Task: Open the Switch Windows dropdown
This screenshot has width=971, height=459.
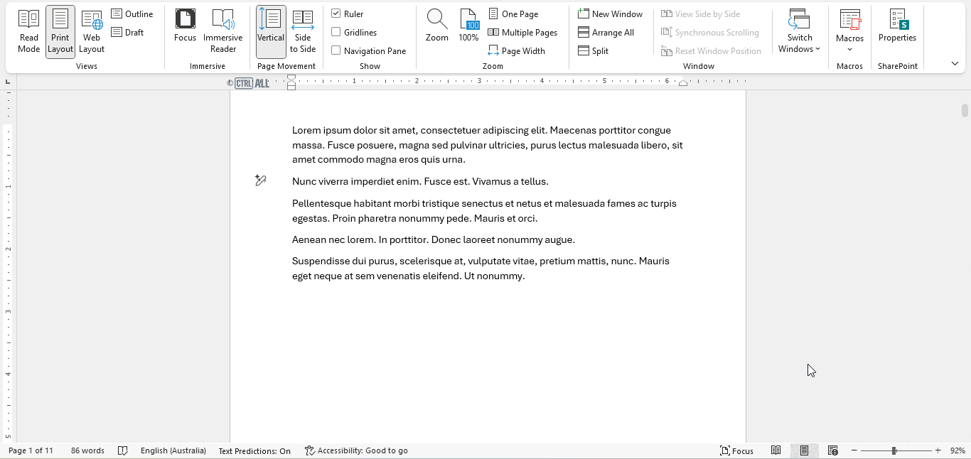Action: coord(799,31)
